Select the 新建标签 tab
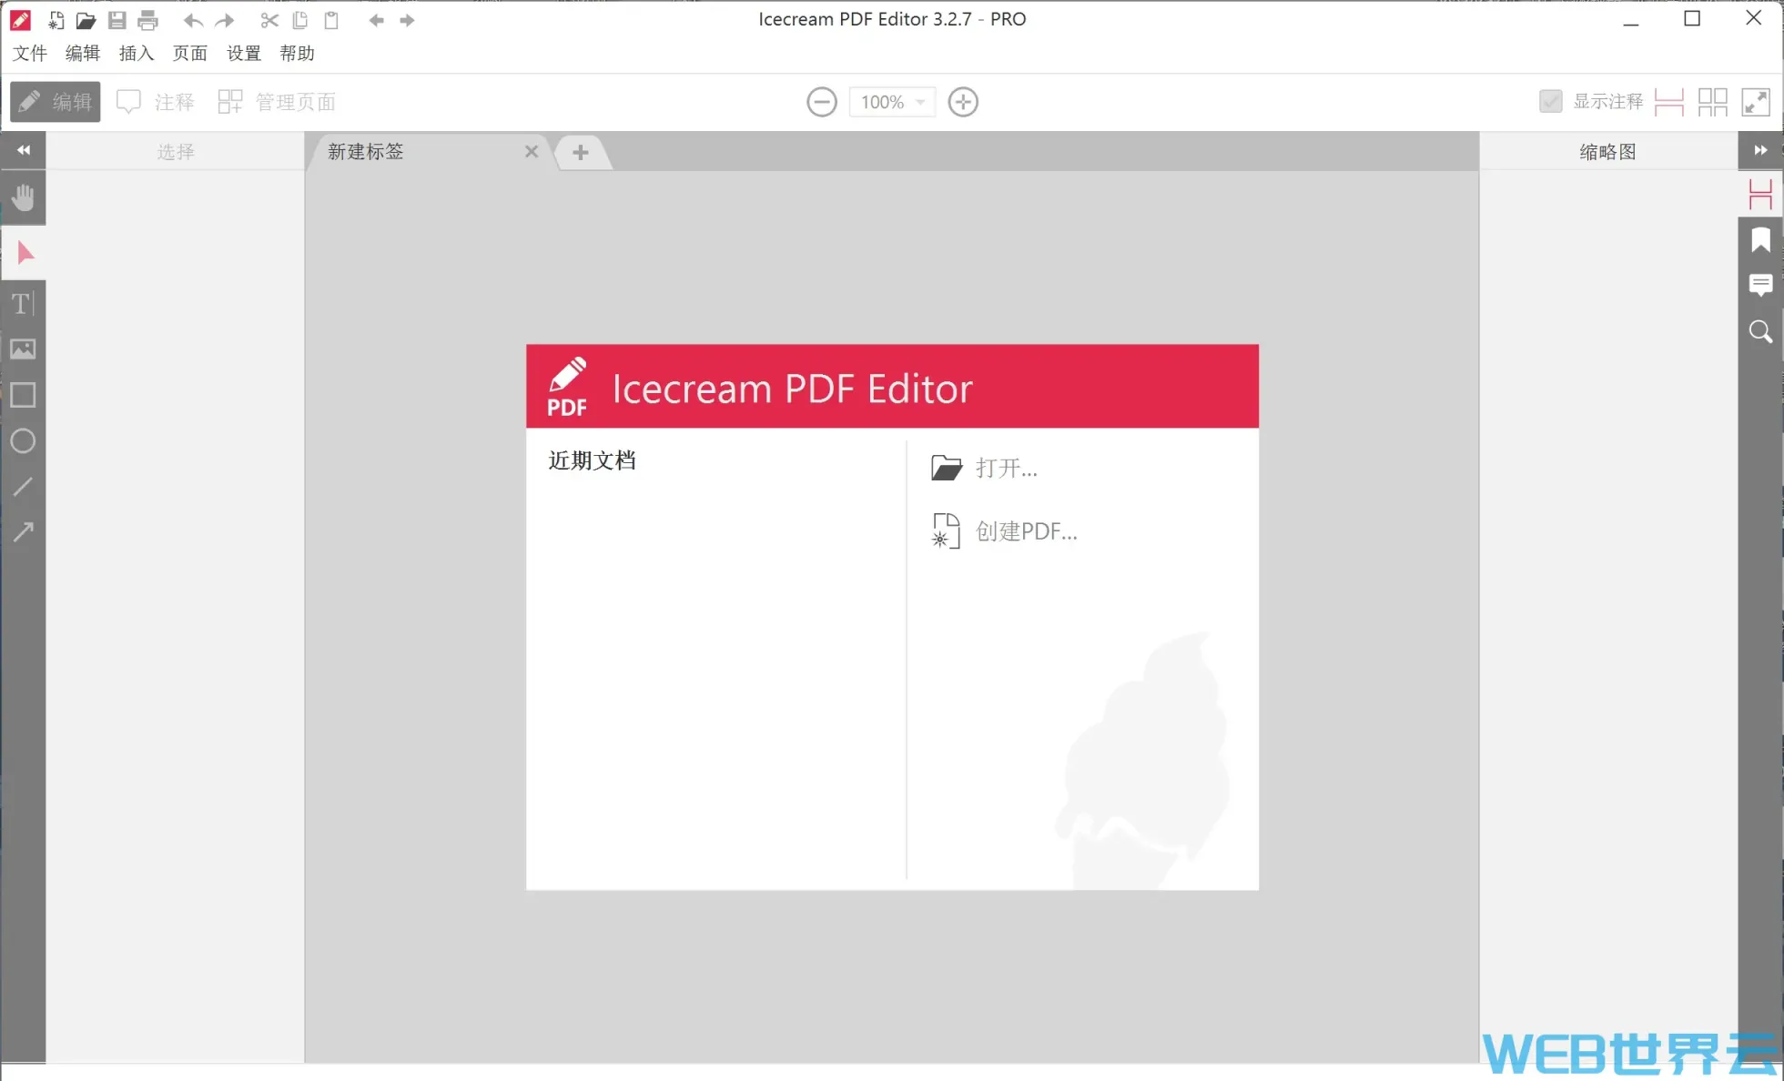The width and height of the screenshot is (1784, 1081). click(428, 151)
